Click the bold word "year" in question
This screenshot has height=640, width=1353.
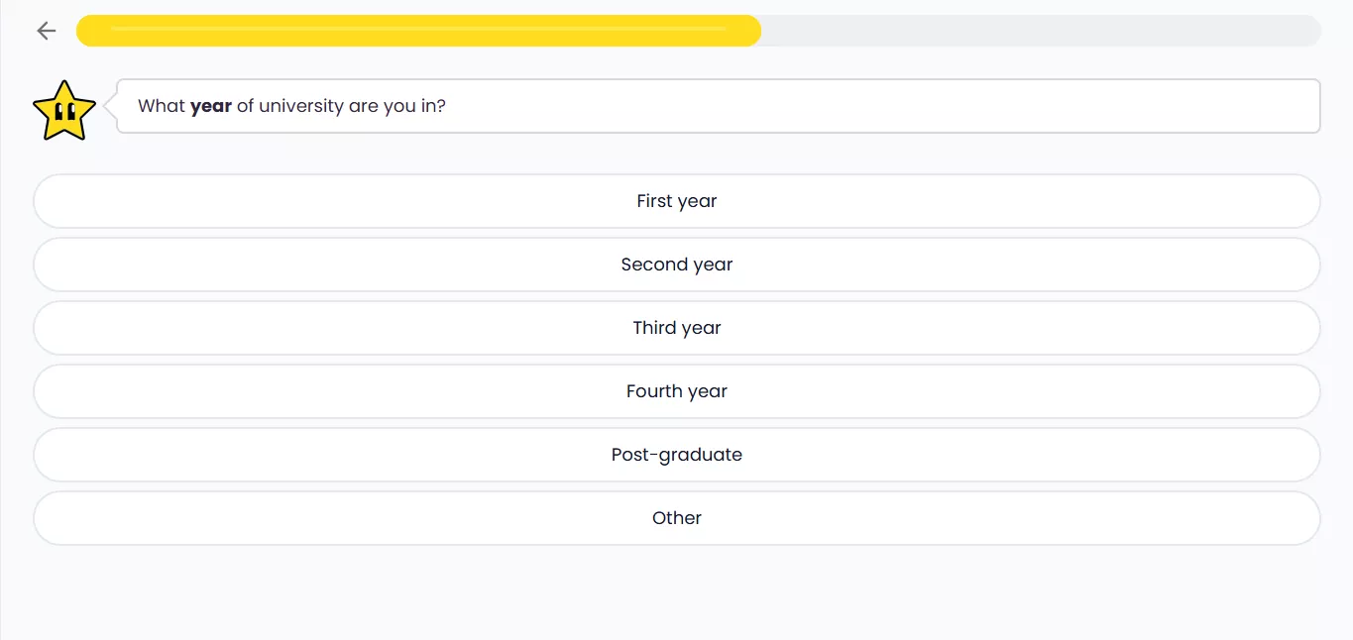211,106
